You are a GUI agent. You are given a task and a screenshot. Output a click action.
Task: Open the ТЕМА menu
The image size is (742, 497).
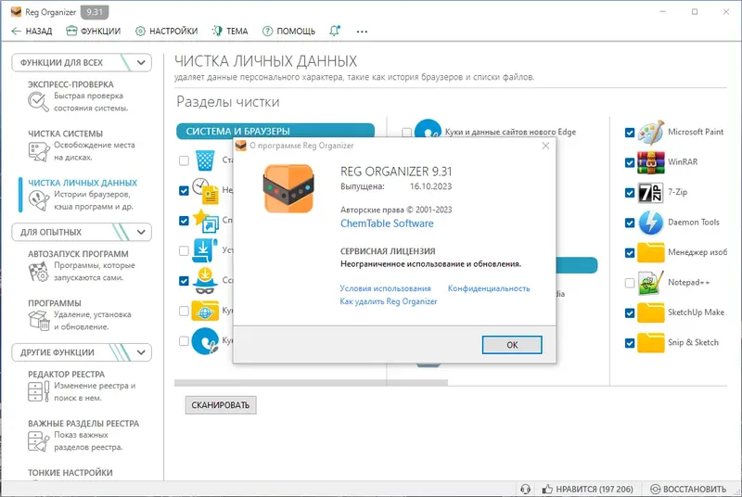pos(230,31)
